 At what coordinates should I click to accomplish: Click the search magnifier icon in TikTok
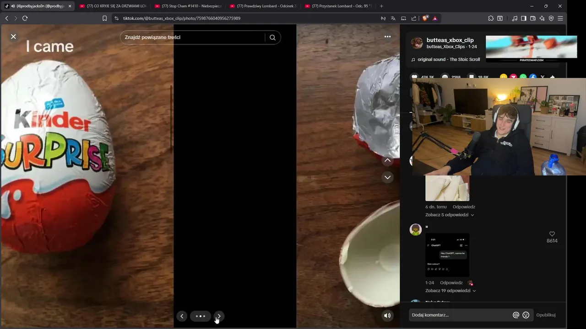272,37
